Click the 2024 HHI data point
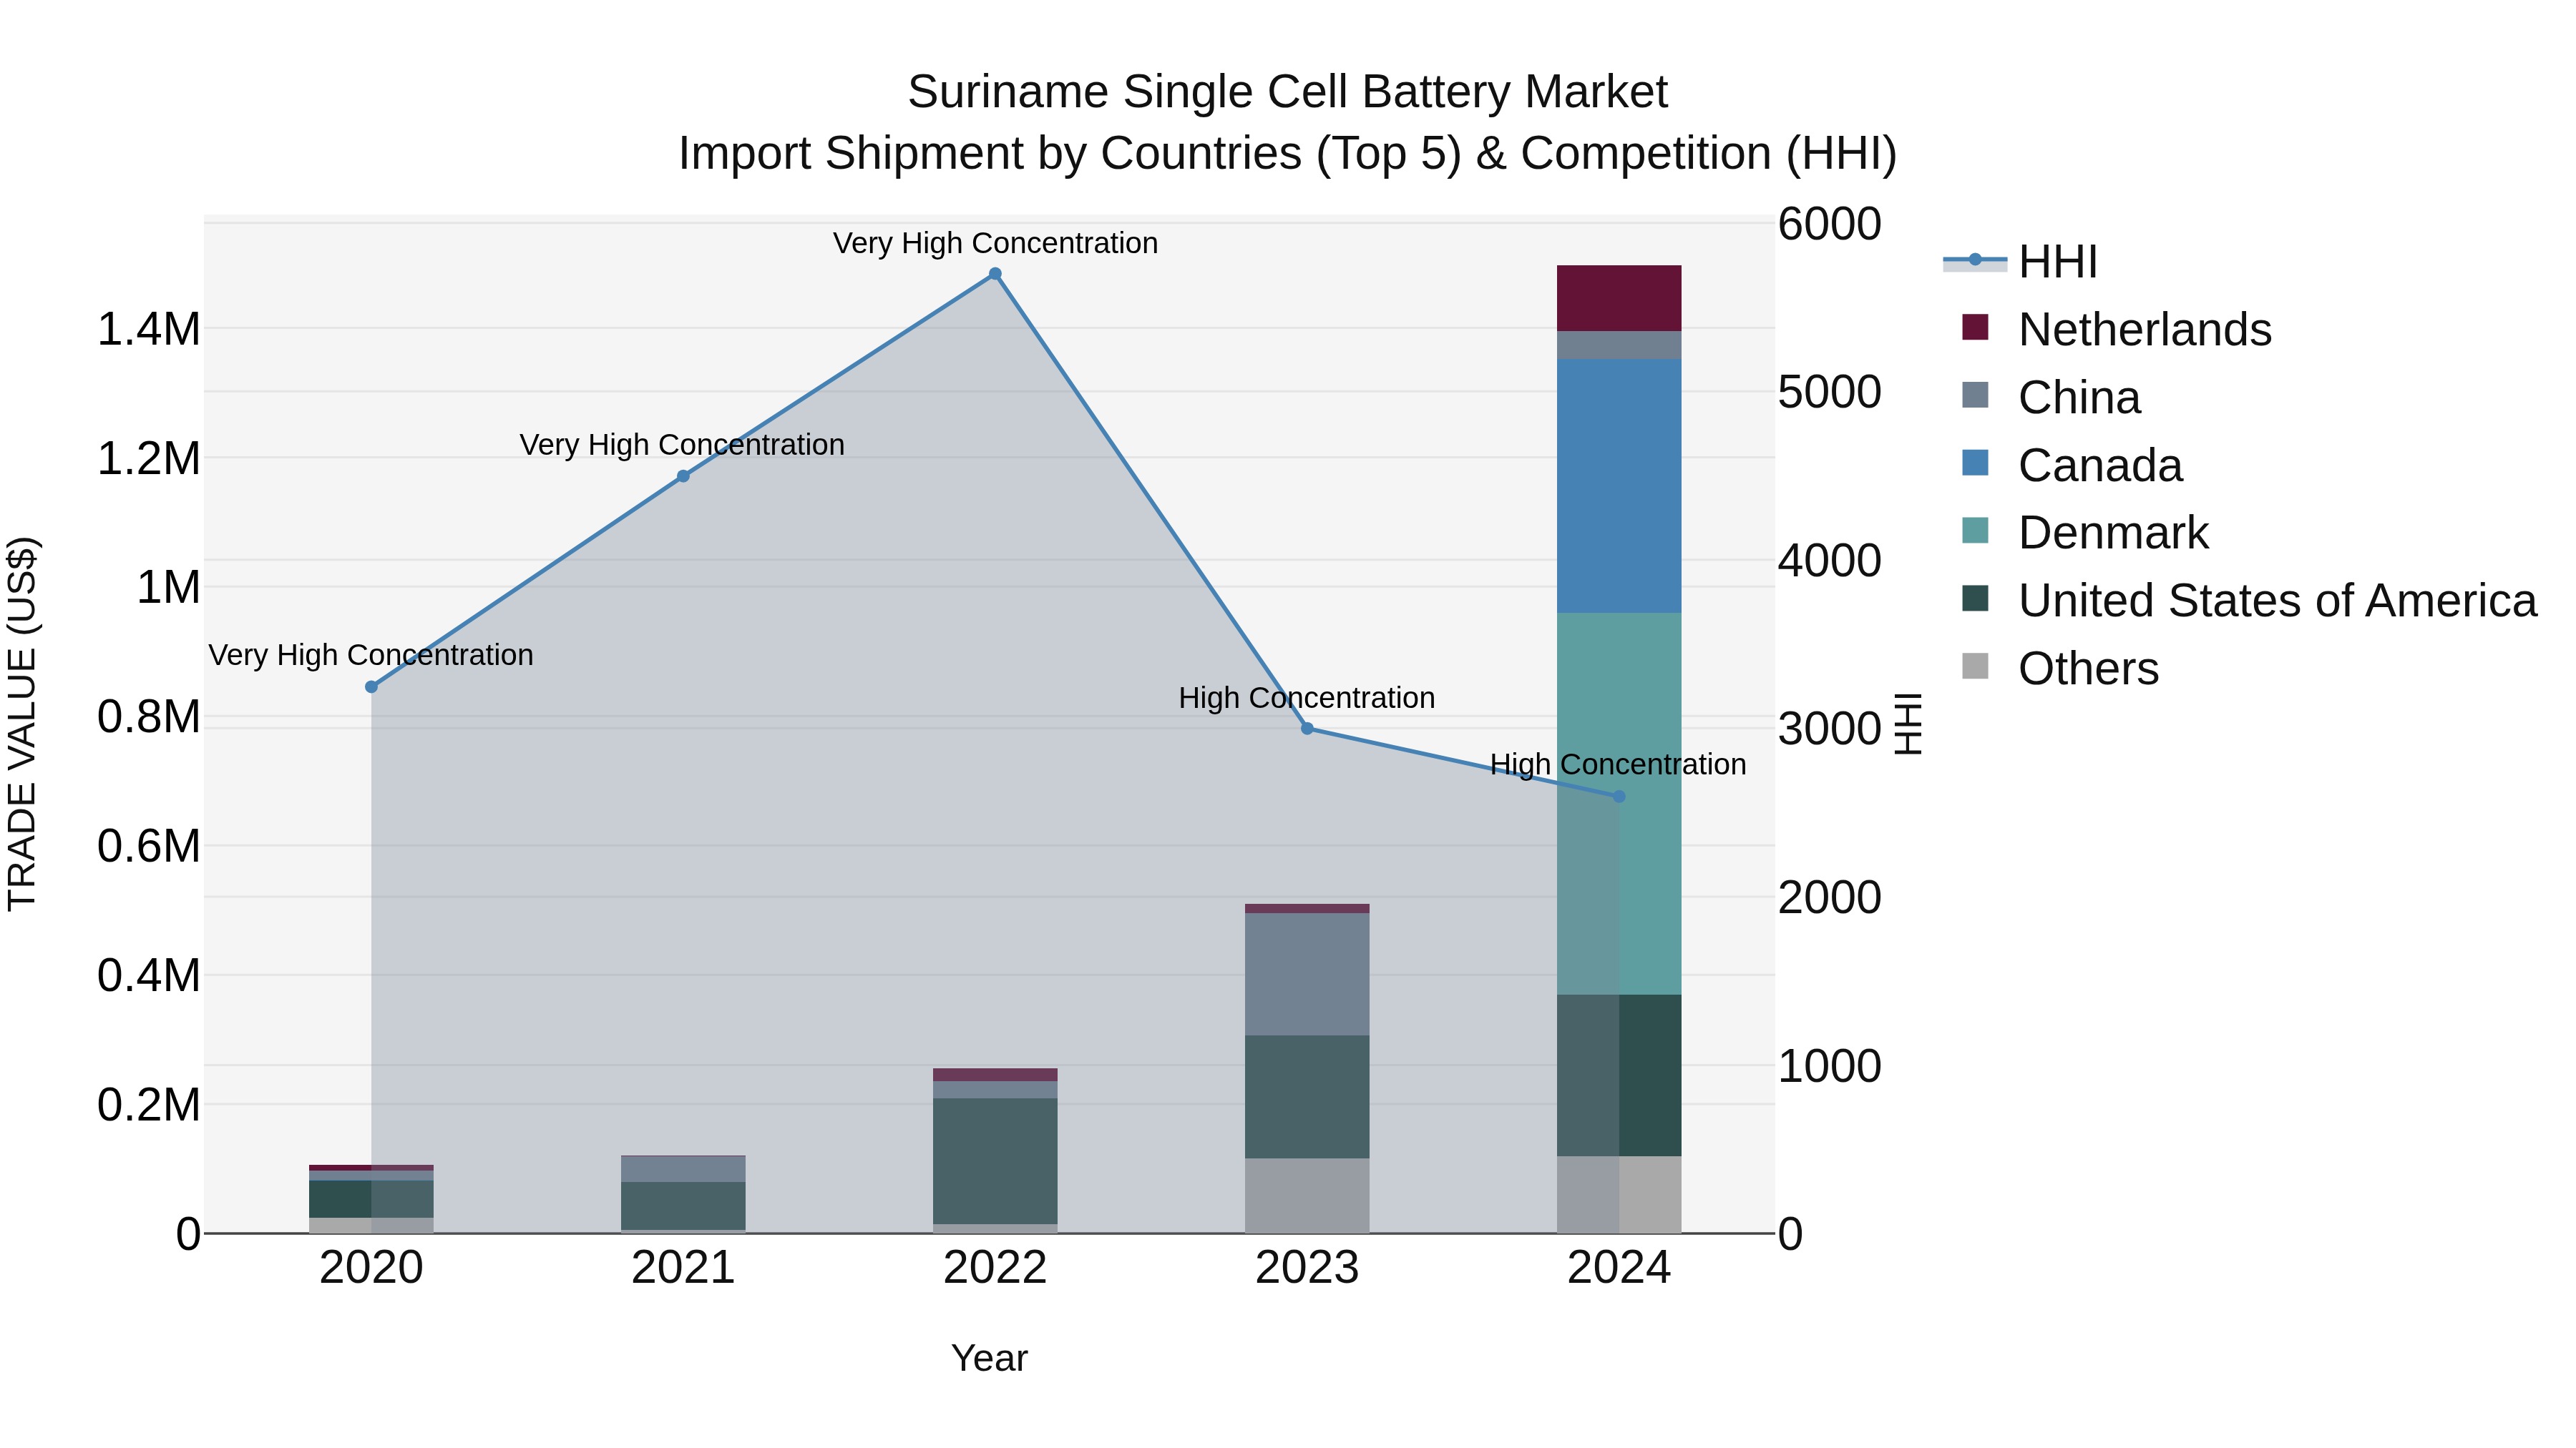This screenshot has width=2576, height=1448. [x=1619, y=797]
